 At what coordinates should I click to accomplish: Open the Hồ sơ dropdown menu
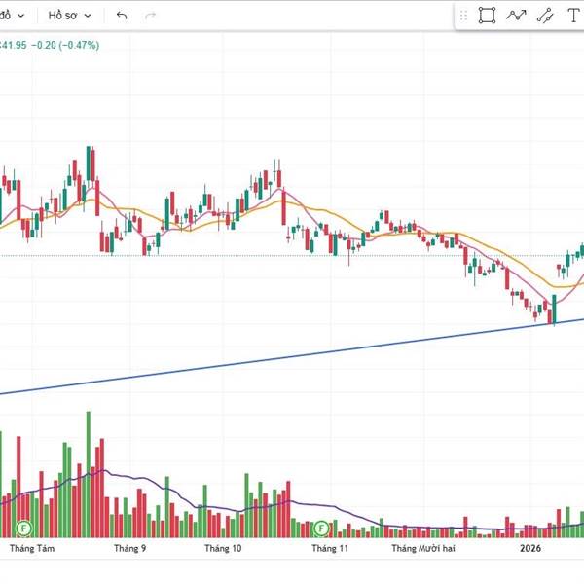pos(69,16)
